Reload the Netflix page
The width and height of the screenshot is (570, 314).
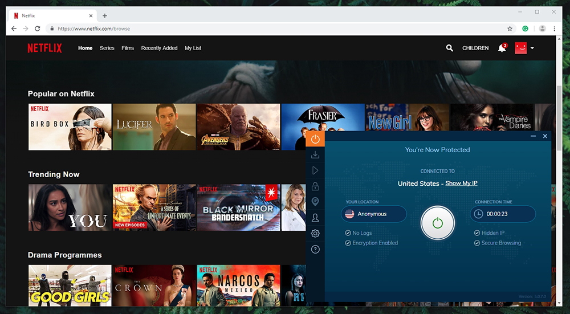pyautogui.click(x=37, y=28)
